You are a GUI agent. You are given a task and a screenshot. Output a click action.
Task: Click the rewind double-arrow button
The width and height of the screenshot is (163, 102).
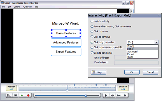112,96
